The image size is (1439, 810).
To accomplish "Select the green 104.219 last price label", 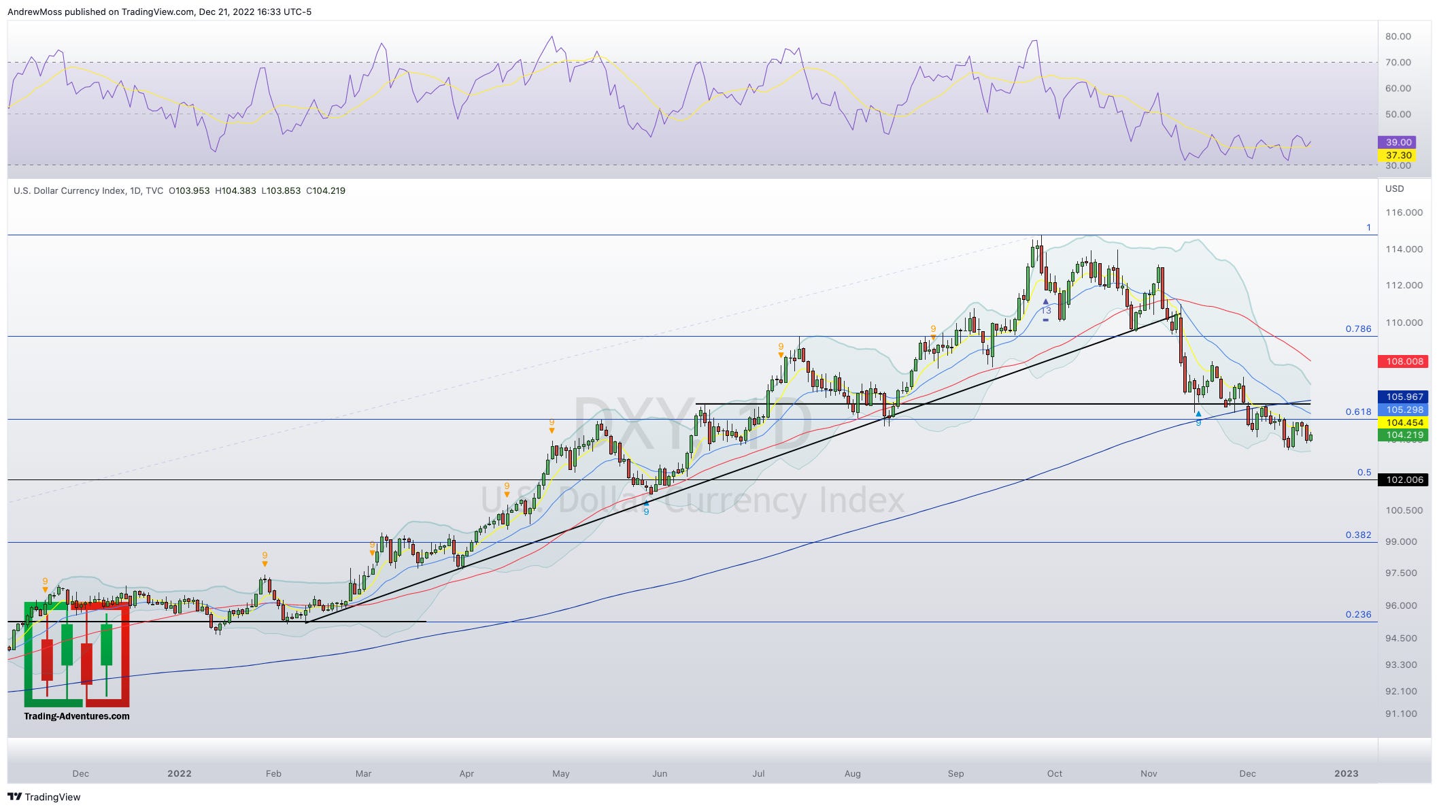I will point(1404,435).
